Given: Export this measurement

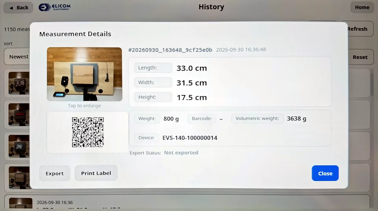Looking at the screenshot, I should [x=55, y=173].
